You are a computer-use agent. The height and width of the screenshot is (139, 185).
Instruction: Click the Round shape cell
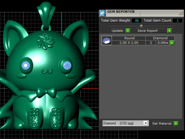point(129,38)
